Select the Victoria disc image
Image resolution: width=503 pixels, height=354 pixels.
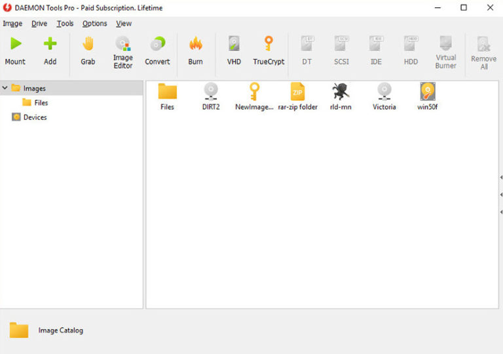[384, 96]
